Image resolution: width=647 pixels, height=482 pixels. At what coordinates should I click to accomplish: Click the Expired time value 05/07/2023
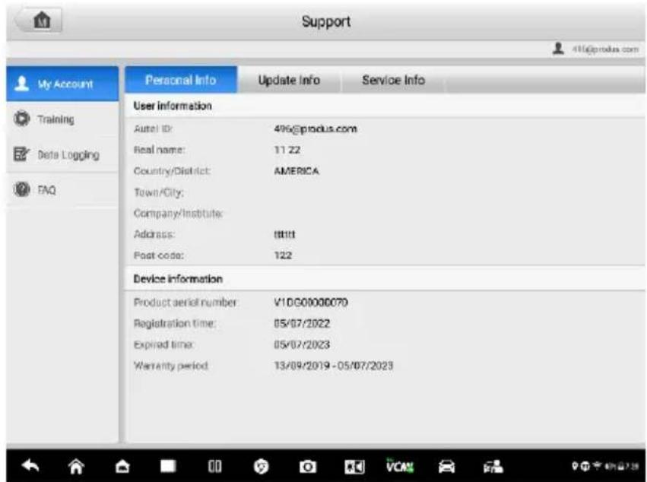[302, 344]
